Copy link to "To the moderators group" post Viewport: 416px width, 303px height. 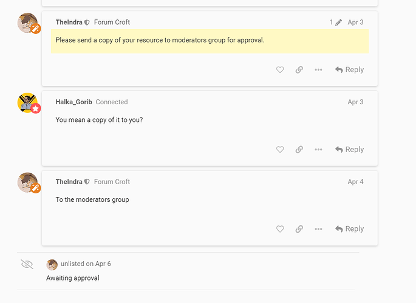pos(299,229)
